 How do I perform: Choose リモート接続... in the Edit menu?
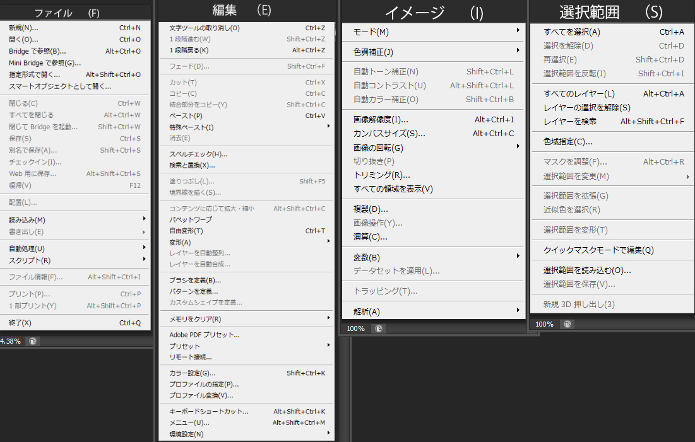246,357
